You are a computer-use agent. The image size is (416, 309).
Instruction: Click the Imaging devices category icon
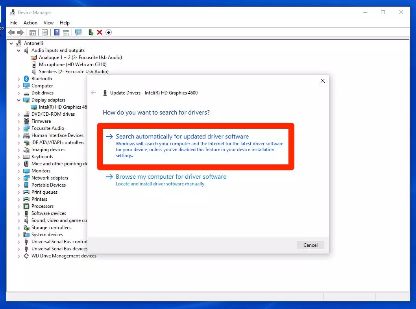point(26,150)
